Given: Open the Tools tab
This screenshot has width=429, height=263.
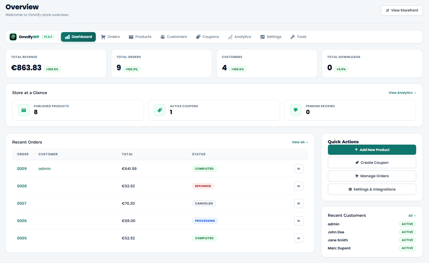Looking at the screenshot, I should click(298, 37).
